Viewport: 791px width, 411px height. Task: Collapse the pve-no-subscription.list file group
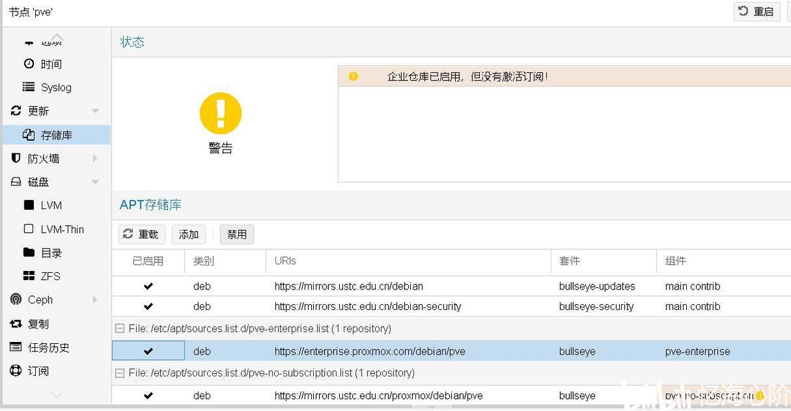[x=119, y=373]
